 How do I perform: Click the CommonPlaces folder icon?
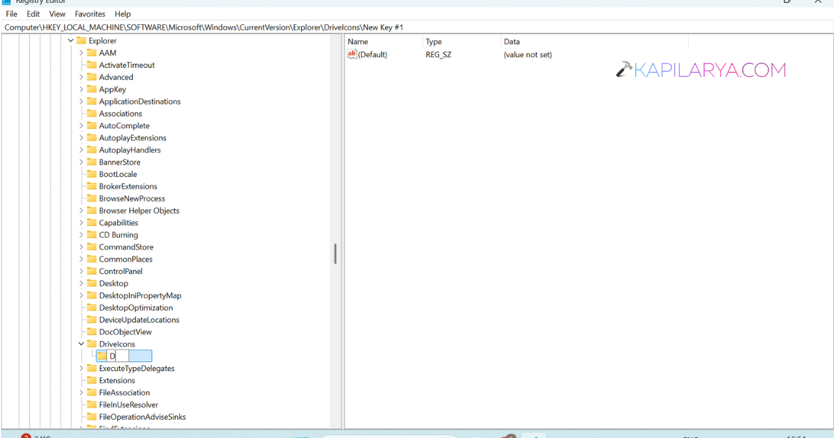92,259
